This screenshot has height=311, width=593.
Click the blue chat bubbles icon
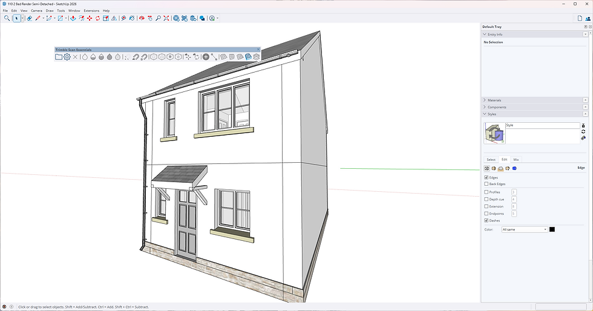(x=202, y=18)
